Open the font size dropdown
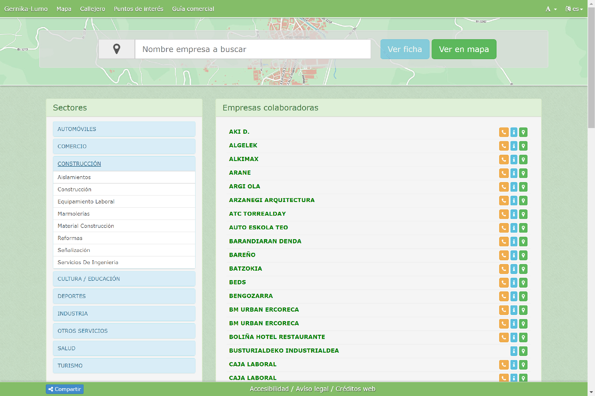The width and height of the screenshot is (595, 396). coord(551,9)
